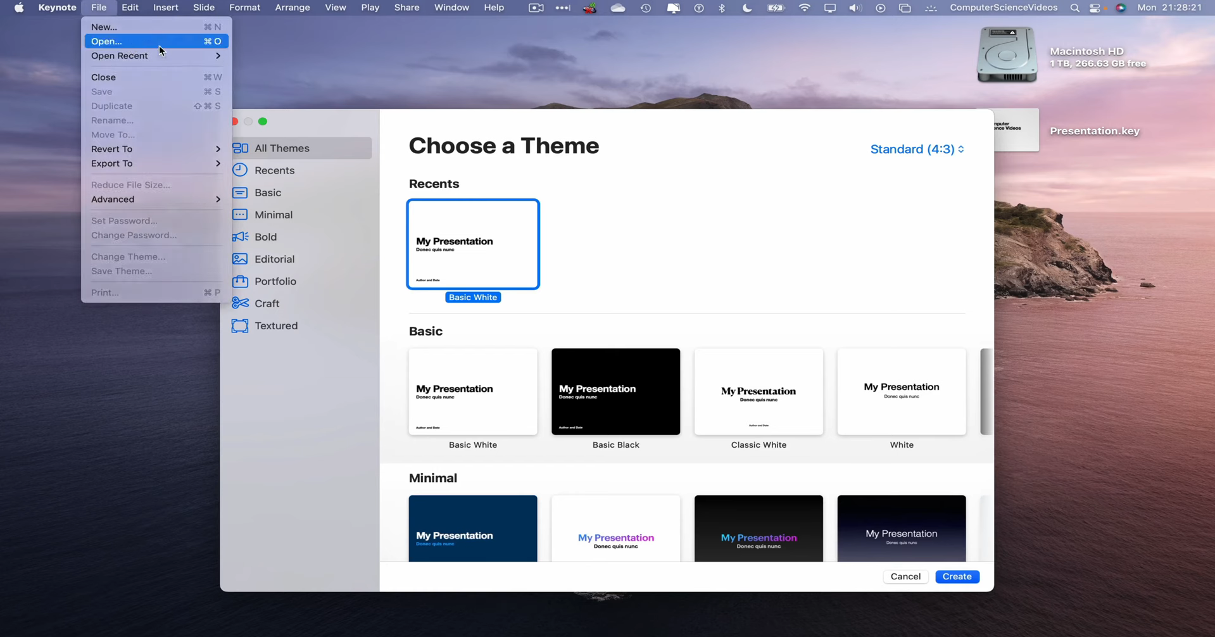Click the date and time in menu bar
This screenshot has height=637, width=1215.
1169,8
